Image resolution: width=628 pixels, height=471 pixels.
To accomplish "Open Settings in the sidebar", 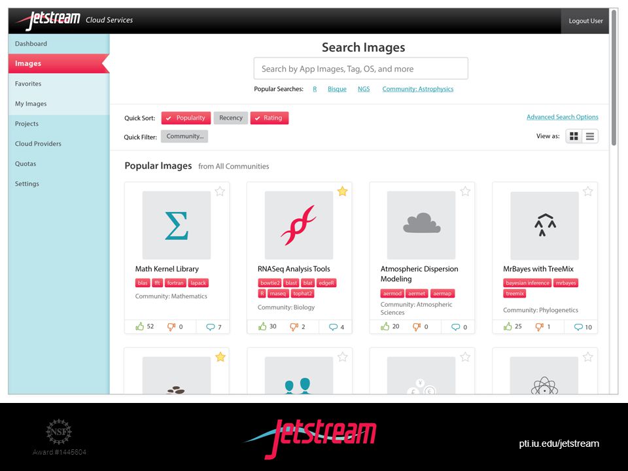I will point(59,184).
